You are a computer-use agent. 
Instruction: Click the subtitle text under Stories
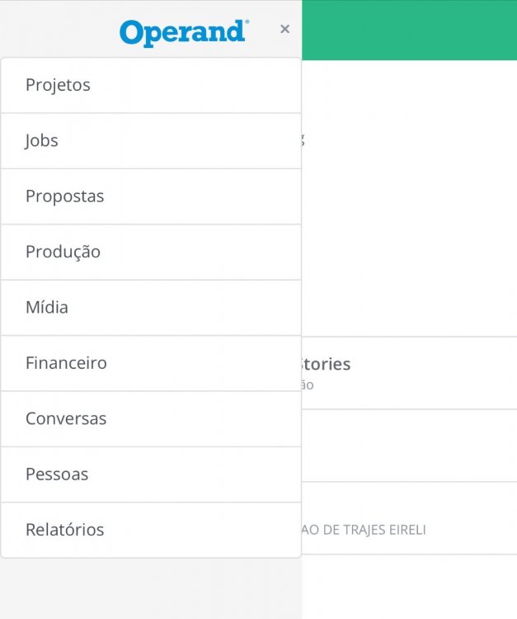click(307, 385)
